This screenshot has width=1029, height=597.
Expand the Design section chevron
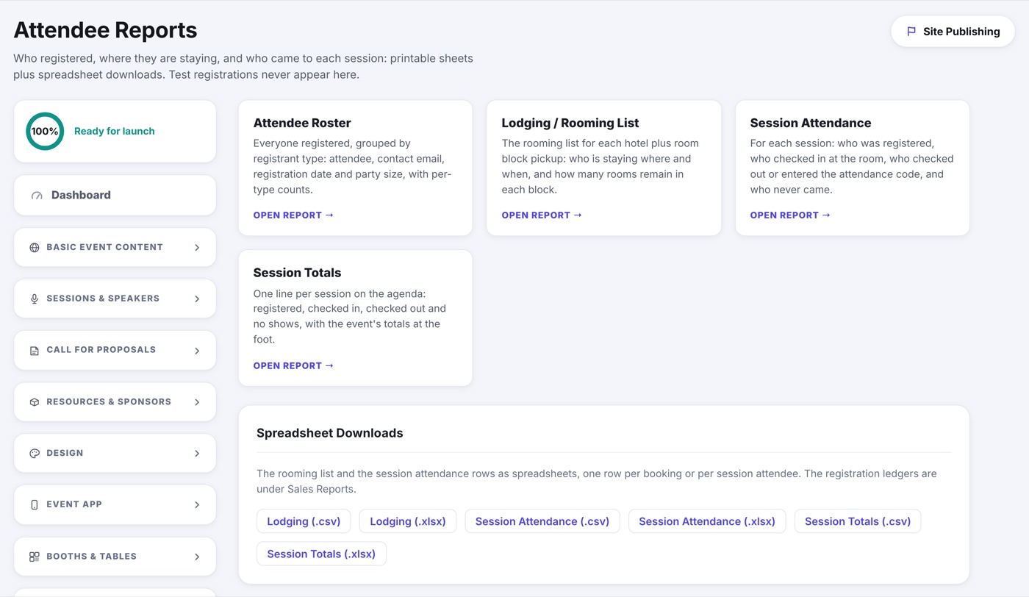[x=197, y=454]
